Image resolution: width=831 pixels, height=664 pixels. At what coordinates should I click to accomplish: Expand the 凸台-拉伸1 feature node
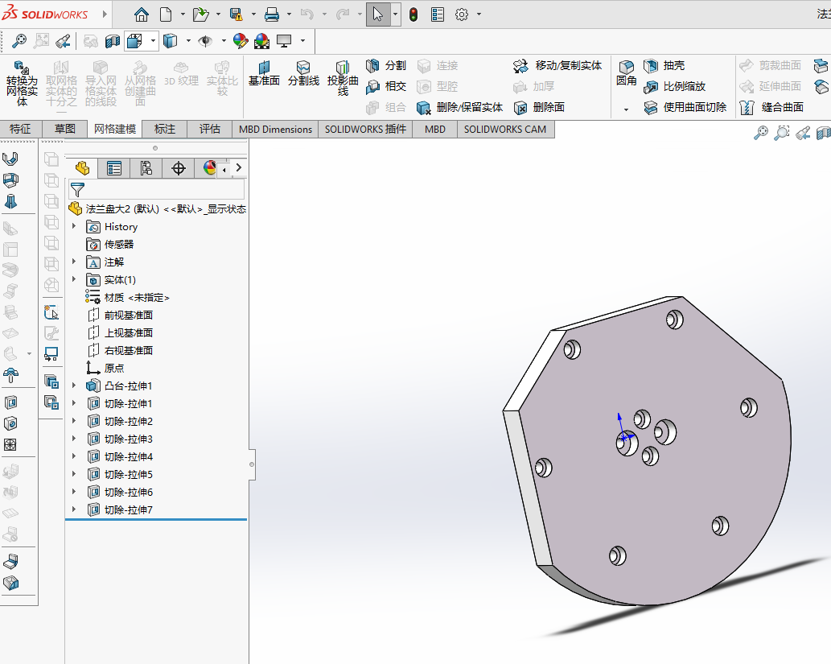74,386
